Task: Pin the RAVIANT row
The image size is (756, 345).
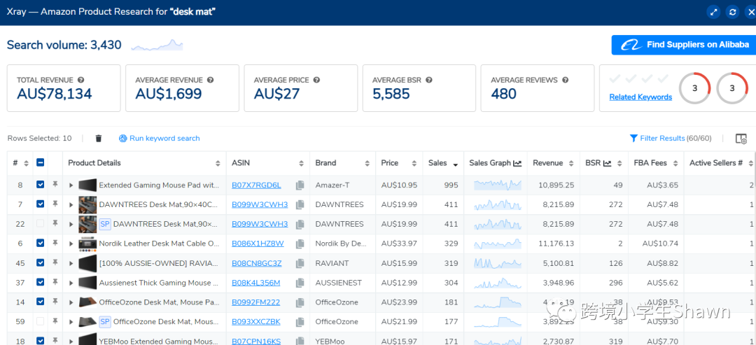Action: [55, 262]
